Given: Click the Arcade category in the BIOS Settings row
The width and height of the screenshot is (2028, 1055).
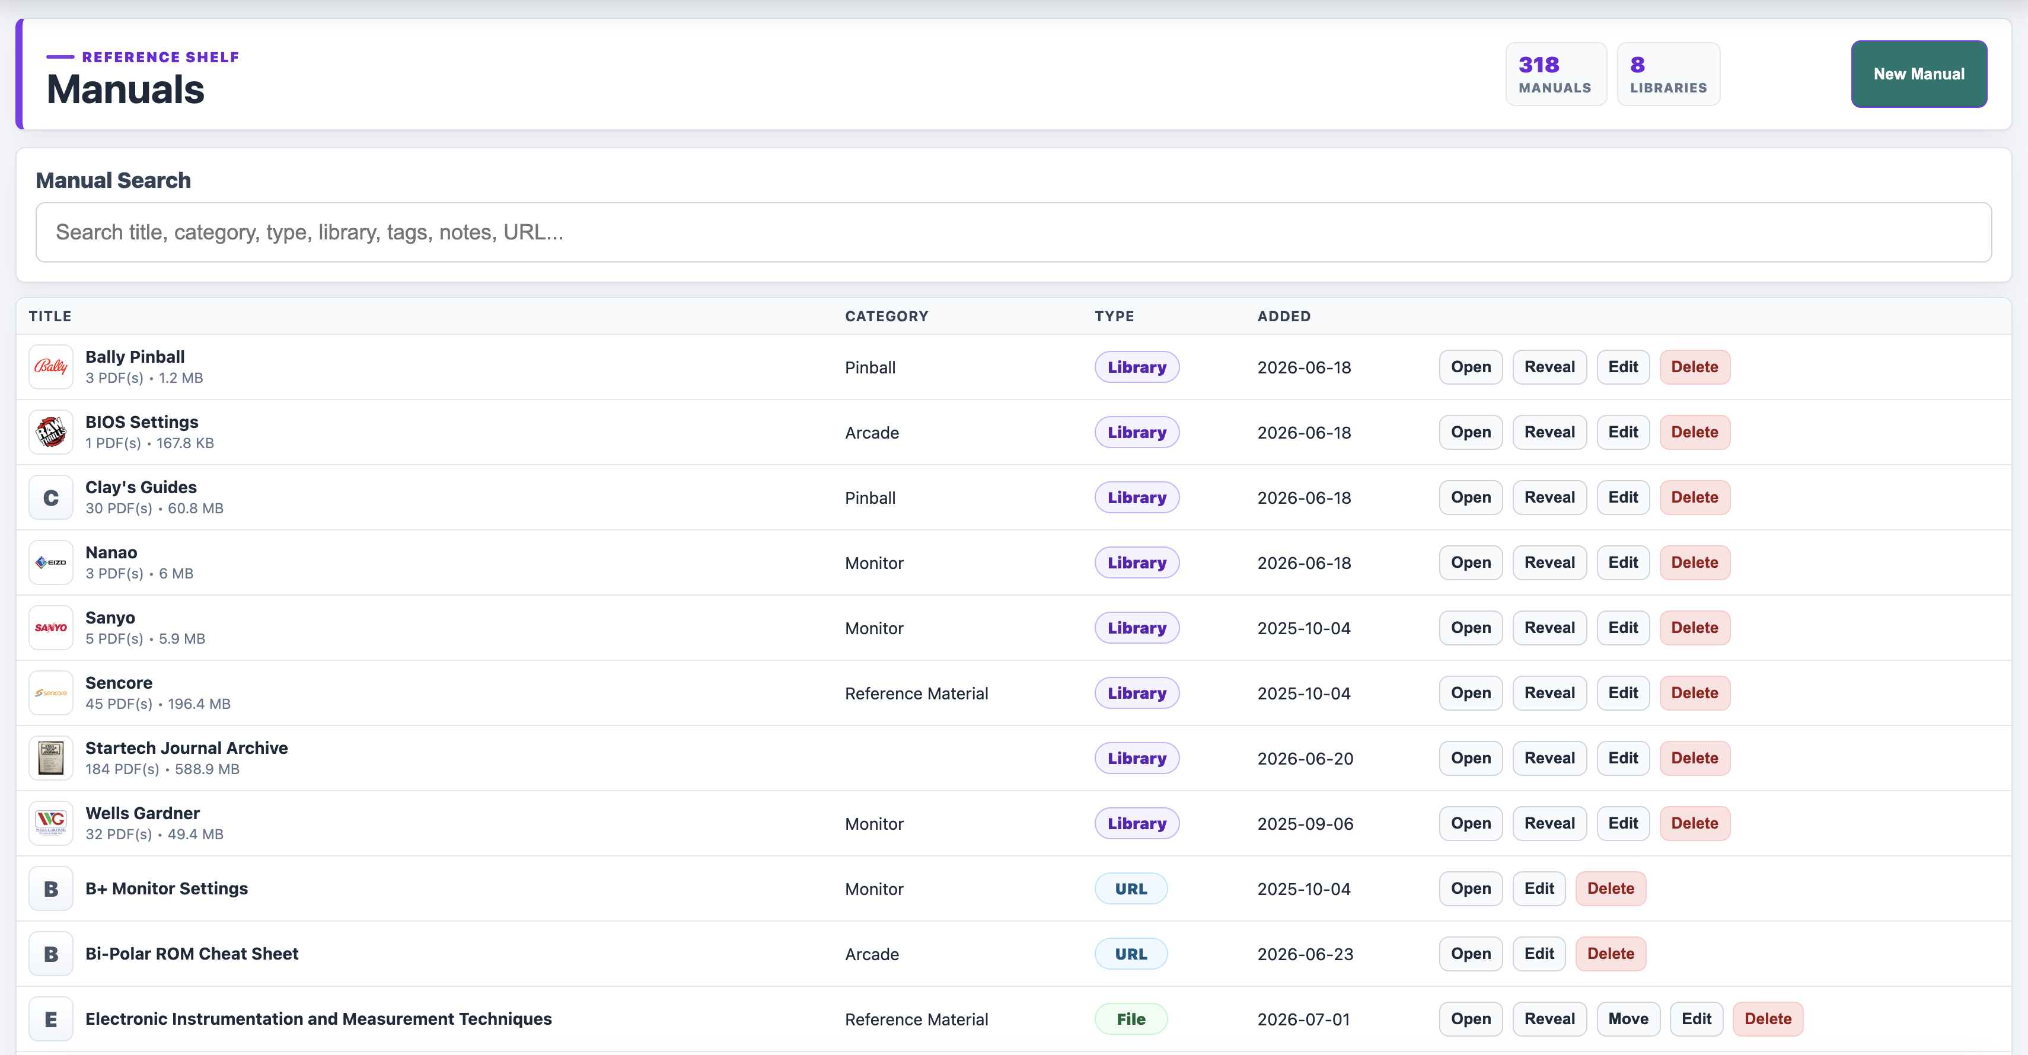Looking at the screenshot, I should point(872,433).
